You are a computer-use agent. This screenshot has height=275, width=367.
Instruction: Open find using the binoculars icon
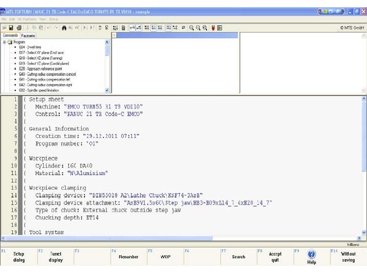(64, 28)
